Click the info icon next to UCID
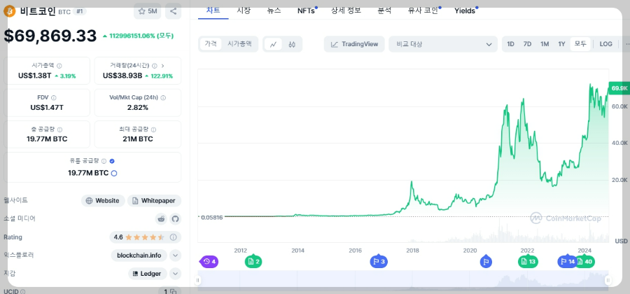The image size is (630, 294). (x=23, y=292)
